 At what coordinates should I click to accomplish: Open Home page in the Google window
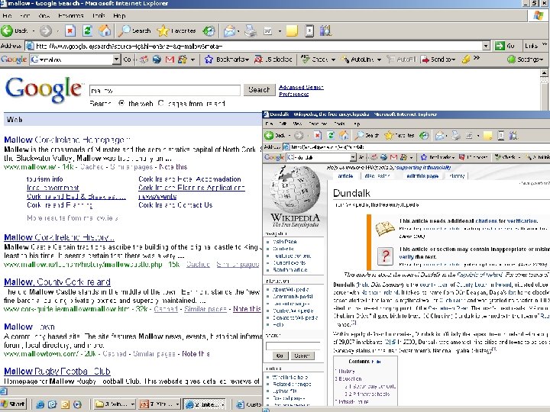pyautogui.click(x=104, y=31)
